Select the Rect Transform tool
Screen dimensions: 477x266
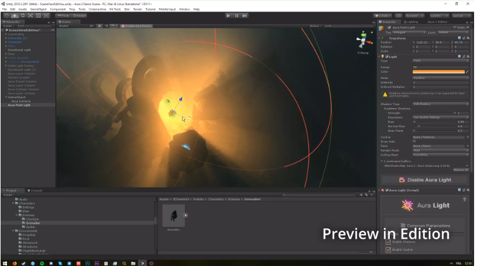pos(38,16)
